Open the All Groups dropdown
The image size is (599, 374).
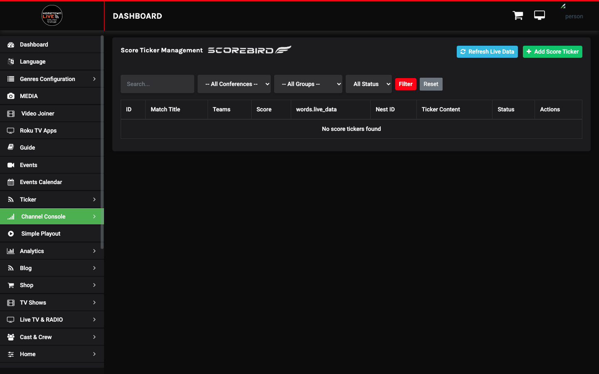[308, 84]
